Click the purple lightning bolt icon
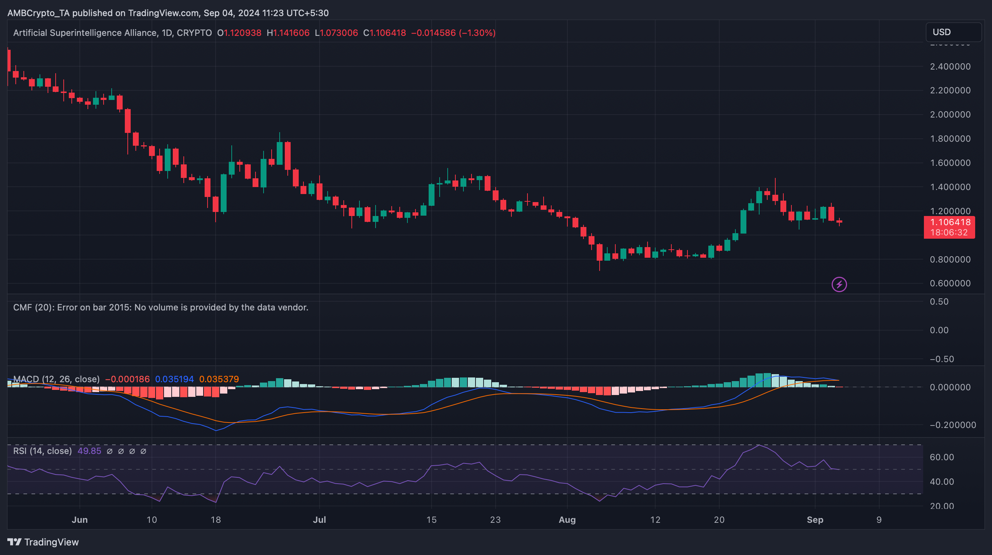Viewport: 992px width, 555px height. (839, 284)
